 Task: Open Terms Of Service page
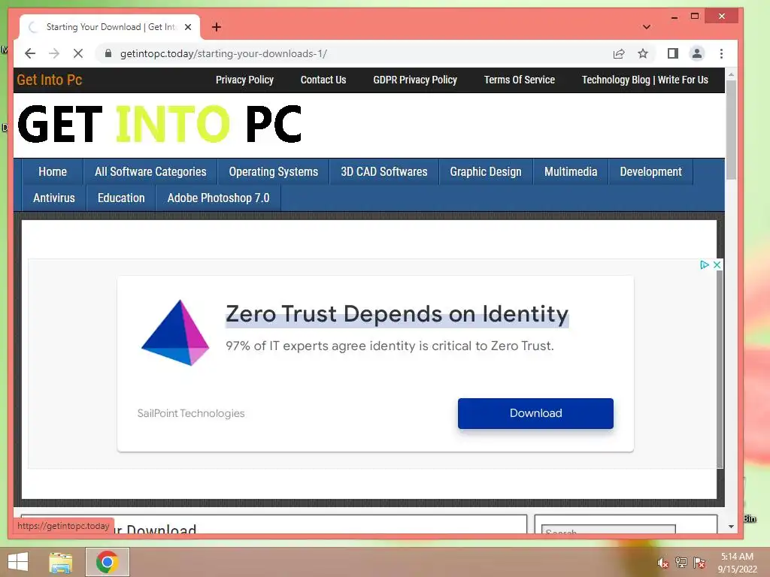pos(520,80)
